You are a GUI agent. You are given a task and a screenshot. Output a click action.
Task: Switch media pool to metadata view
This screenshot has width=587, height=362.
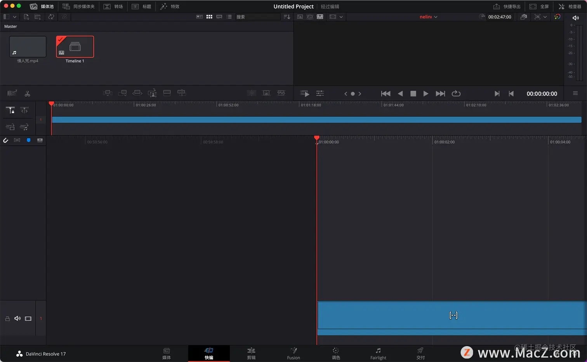[x=199, y=17]
